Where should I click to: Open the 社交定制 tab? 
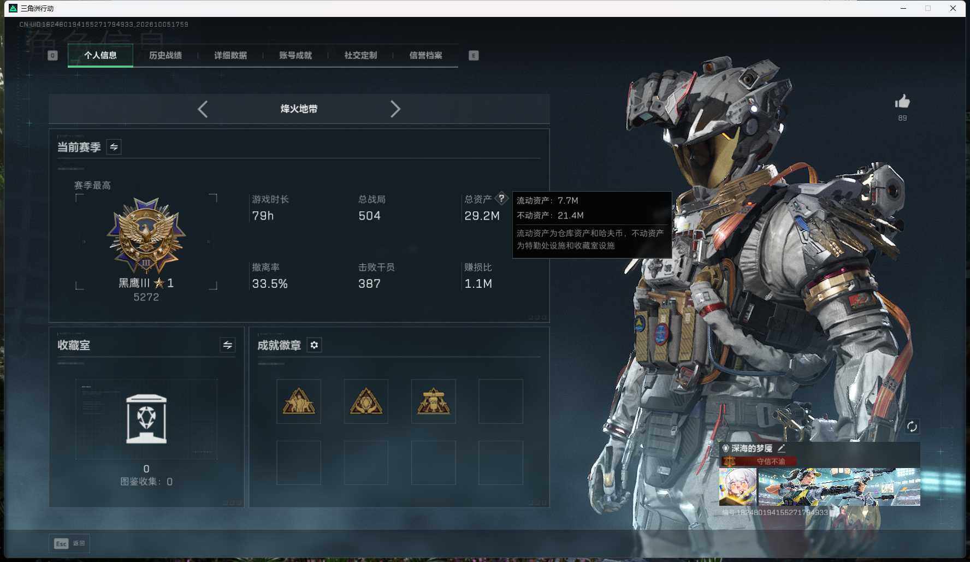click(360, 55)
